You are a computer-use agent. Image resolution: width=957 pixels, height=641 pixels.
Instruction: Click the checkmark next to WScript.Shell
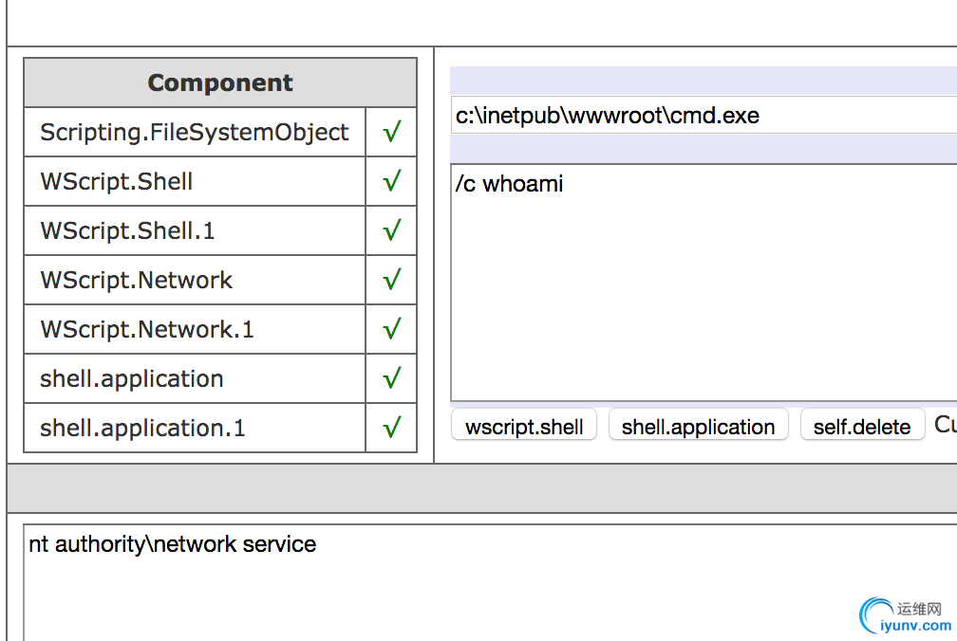[x=391, y=181]
